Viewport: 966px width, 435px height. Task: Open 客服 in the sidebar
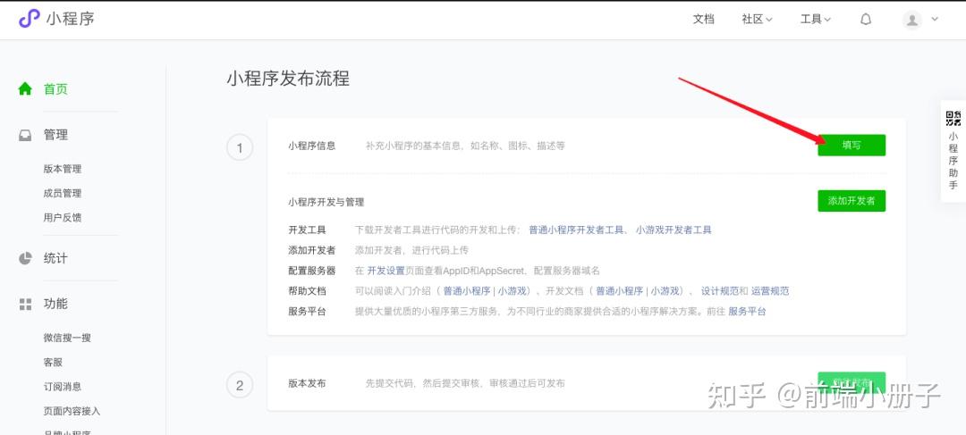tap(53, 363)
